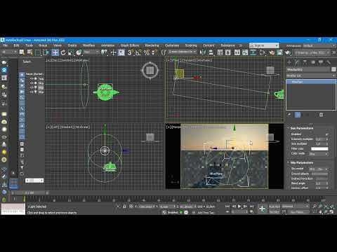Click the Use Pivot Point Center icon
Viewport: 337px width, 252px height.
[104, 52]
